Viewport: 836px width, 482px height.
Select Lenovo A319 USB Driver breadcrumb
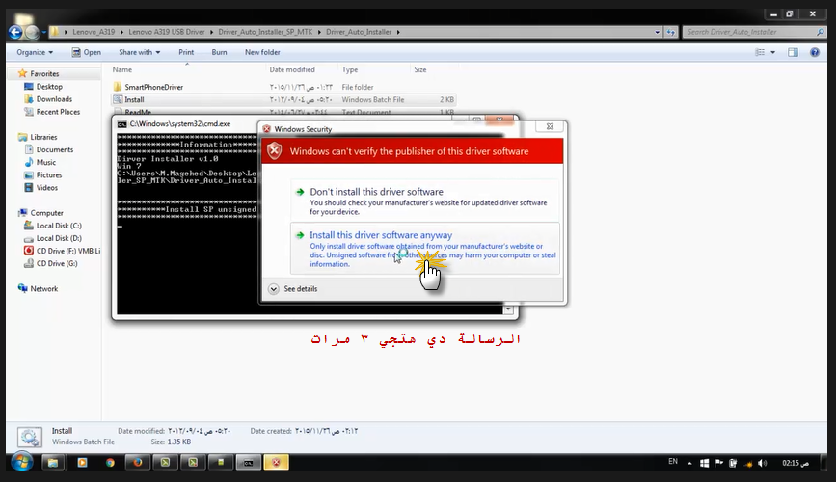(167, 32)
